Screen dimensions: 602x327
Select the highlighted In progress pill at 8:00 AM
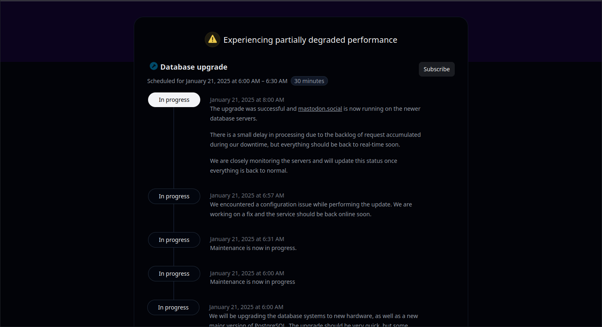(174, 100)
